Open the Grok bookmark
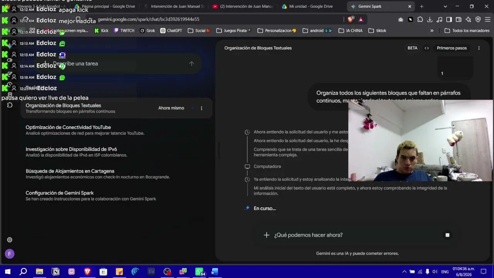 coord(147,31)
